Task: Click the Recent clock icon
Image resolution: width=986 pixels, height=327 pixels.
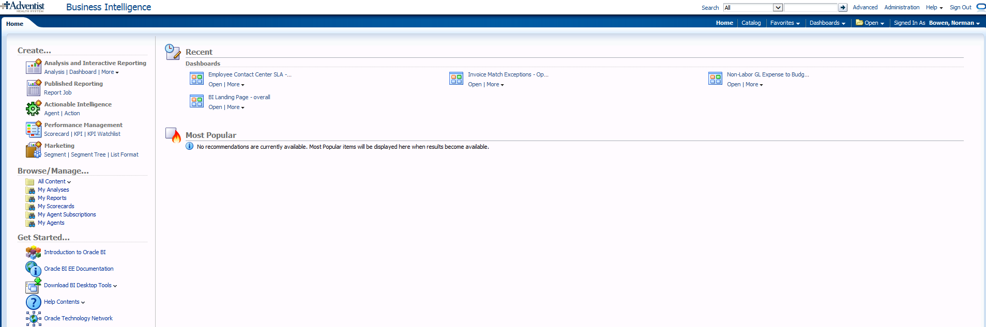Action: [x=173, y=52]
